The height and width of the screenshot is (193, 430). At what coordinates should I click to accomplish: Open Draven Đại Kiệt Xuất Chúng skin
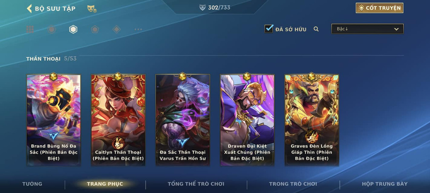247,120
